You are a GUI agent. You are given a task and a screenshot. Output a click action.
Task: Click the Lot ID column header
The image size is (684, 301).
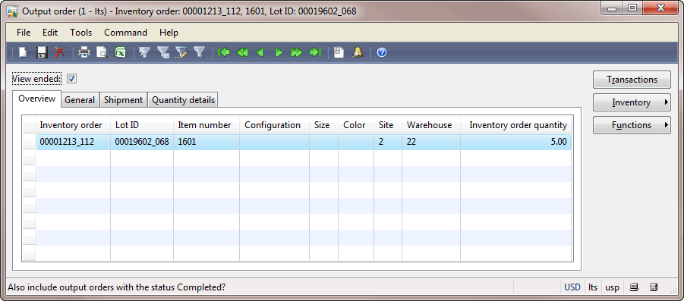(x=142, y=125)
